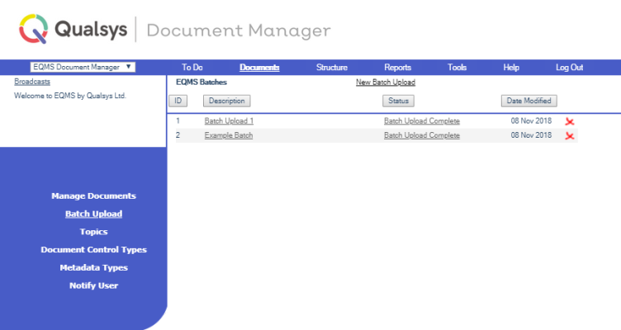Open the EQMS Document Manager dropdown
Viewport: 621px width, 330px height.
83,67
